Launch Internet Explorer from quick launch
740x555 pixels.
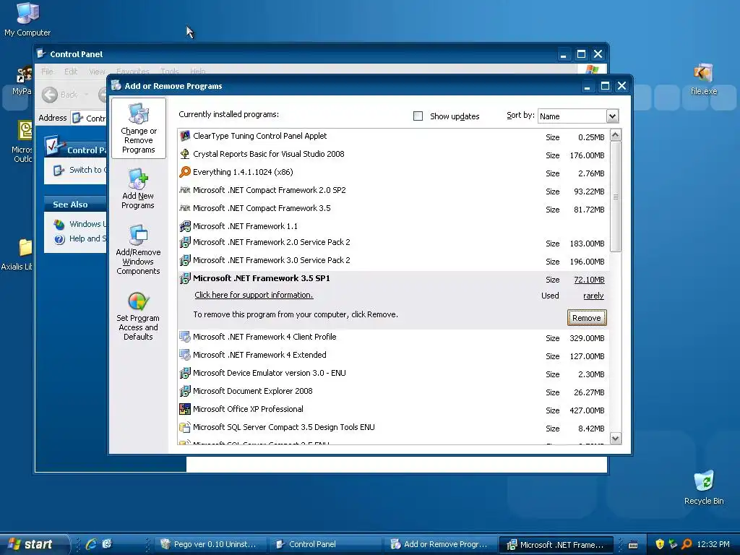coord(91,544)
